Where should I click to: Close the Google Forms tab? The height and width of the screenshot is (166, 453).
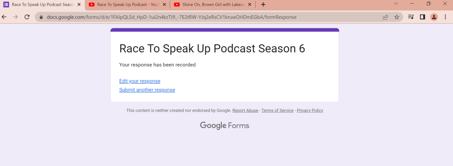click(79, 5)
